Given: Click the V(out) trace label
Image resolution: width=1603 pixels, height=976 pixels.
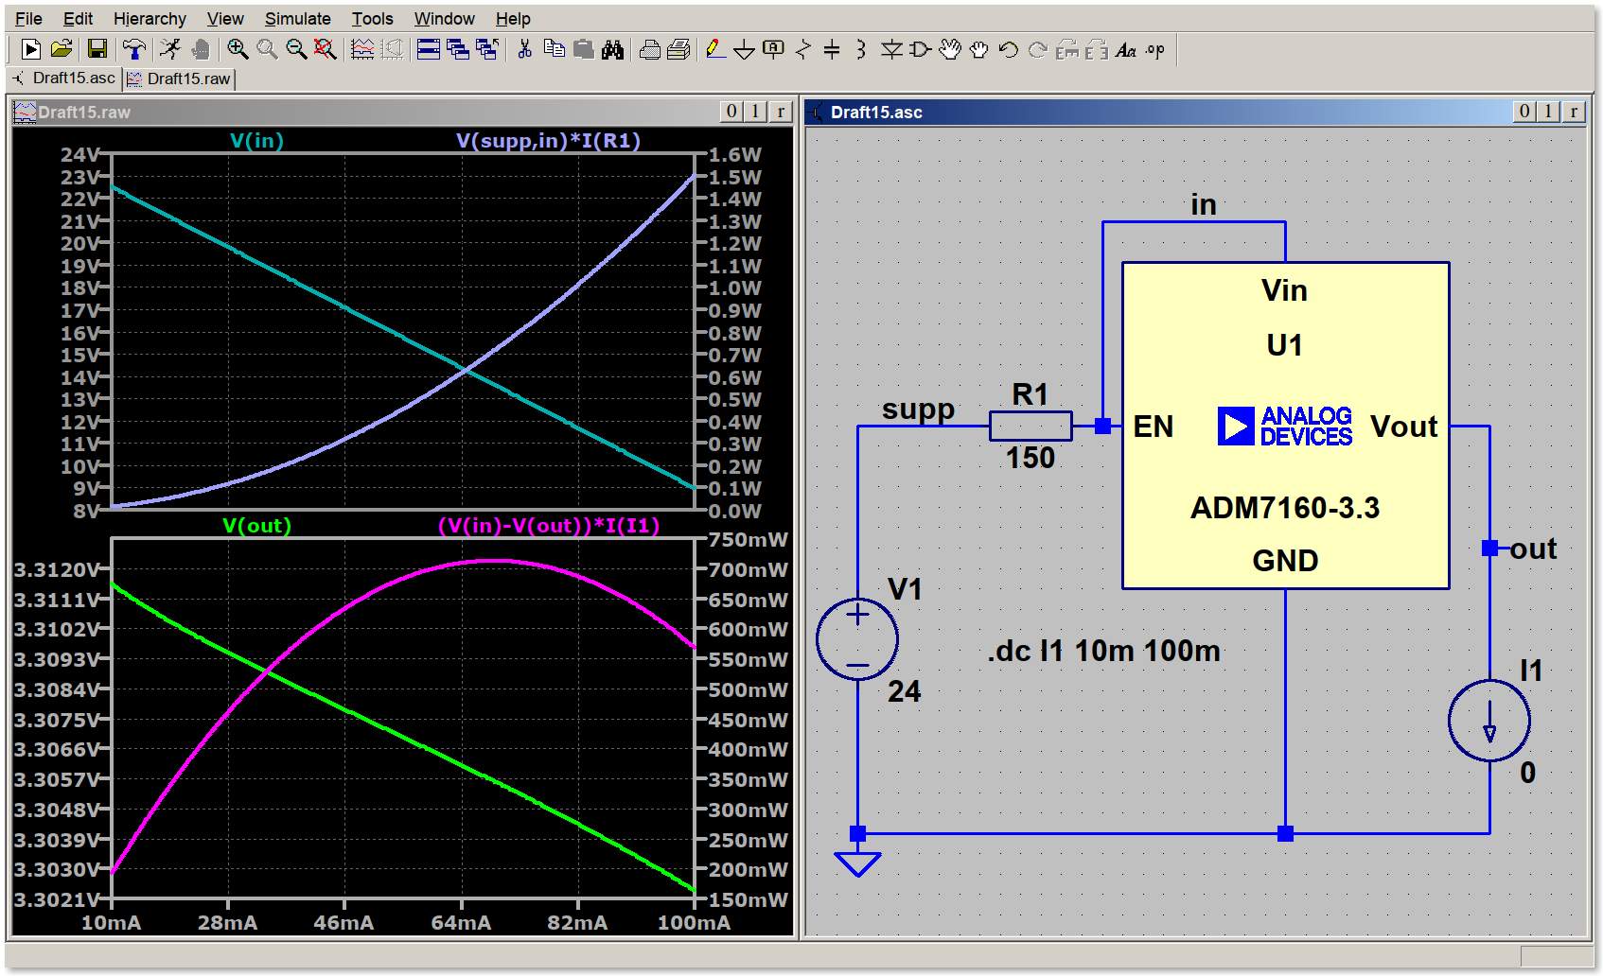Looking at the screenshot, I should pos(256,526).
